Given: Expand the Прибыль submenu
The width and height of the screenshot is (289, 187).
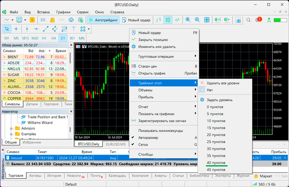Looking at the screenshot, I should pyautogui.click(x=164, y=97).
